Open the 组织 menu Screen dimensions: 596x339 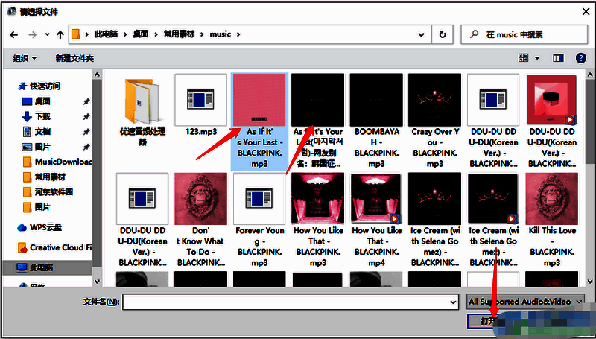click(25, 58)
